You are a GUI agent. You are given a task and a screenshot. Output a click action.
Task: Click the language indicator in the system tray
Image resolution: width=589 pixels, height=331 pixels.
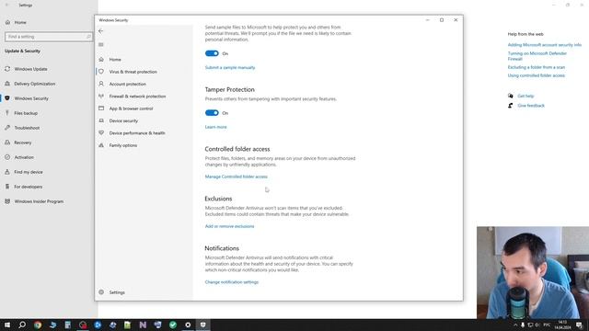(x=547, y=325)
